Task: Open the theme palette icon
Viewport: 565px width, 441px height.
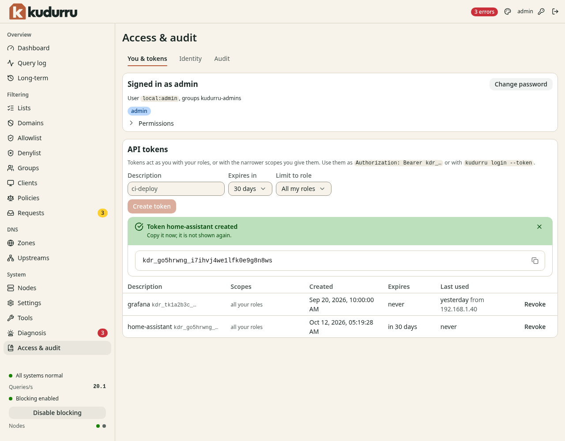Action: coord(508,11)
